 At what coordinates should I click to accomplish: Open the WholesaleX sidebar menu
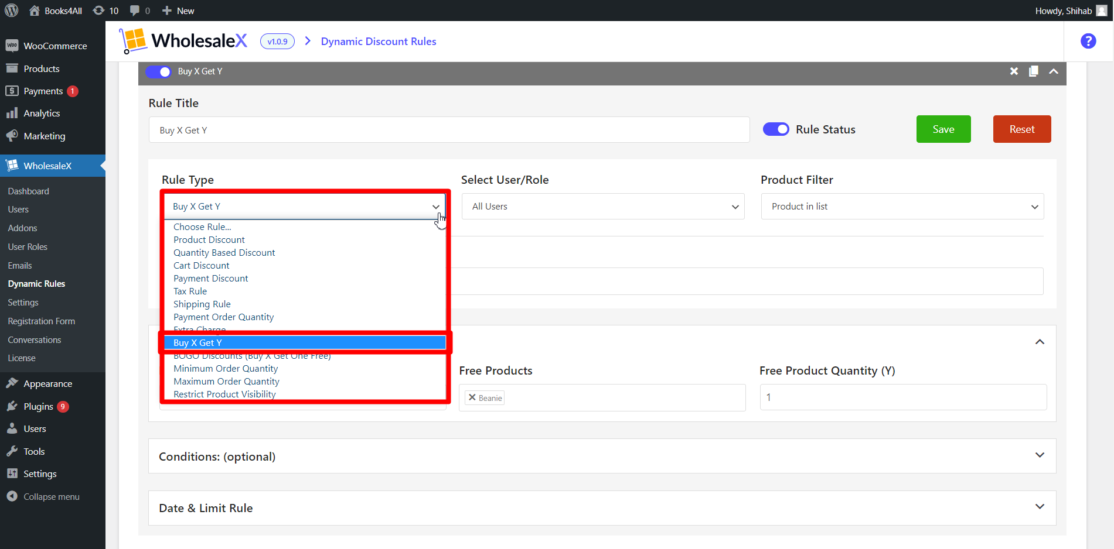coord(53,166)
